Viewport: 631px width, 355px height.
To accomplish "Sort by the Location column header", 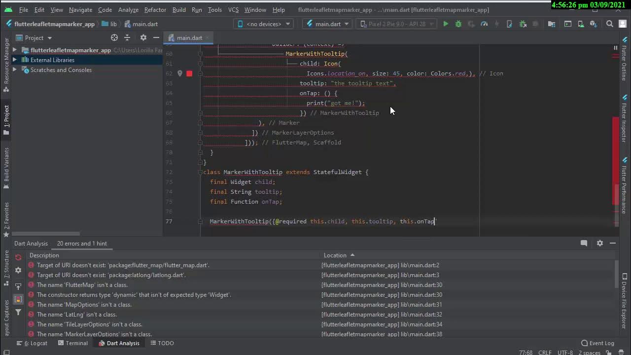I will (x=339, y=255).
